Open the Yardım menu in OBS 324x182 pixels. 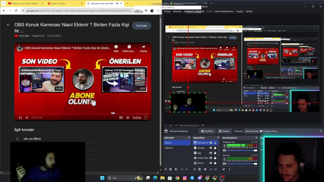tap(249, 11)
